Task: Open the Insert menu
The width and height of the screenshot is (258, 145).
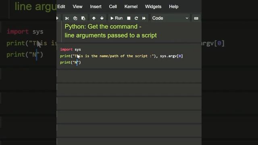Action: click(x=96, y=6)
